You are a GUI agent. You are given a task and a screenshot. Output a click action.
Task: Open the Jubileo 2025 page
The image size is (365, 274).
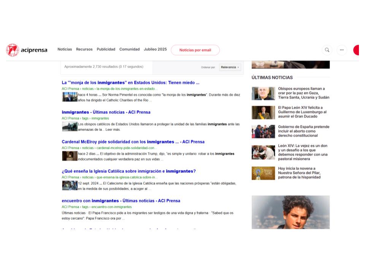(155, 49)
